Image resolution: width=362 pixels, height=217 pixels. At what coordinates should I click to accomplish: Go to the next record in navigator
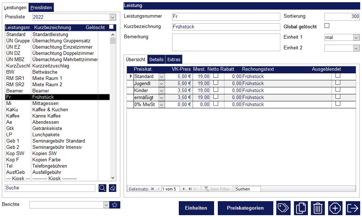(x=184, y=189)
